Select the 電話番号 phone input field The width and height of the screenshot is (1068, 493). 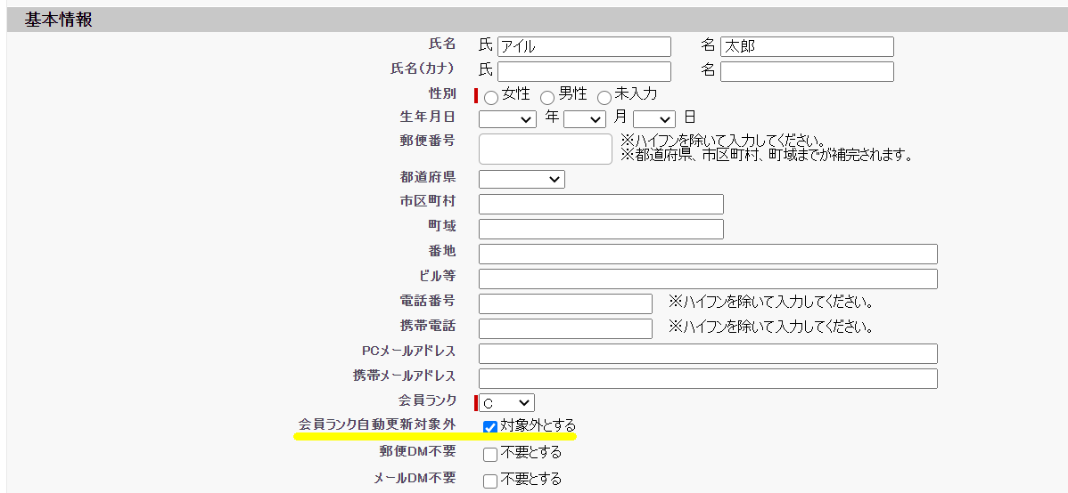(565, 304)
